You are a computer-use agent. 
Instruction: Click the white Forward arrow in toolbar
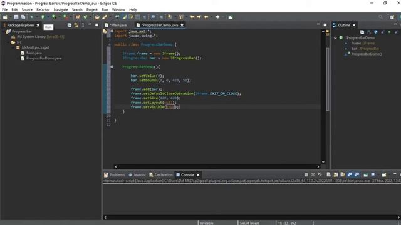click(x=217, y=17)
